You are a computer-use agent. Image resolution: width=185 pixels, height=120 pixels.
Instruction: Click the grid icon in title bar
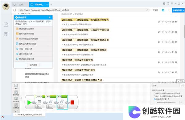(x=164, y=3)
